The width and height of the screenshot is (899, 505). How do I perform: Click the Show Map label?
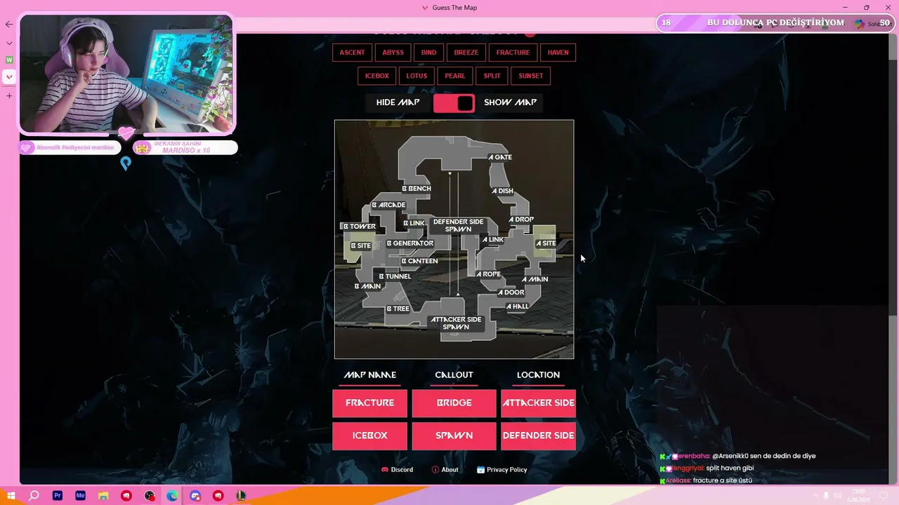(510, 102)
